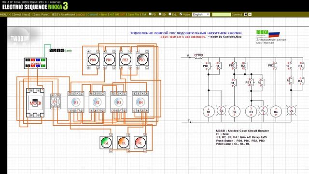Click the green GL pilot lamp
Viewport: 309px width, 174px height.
pos(106,143)
